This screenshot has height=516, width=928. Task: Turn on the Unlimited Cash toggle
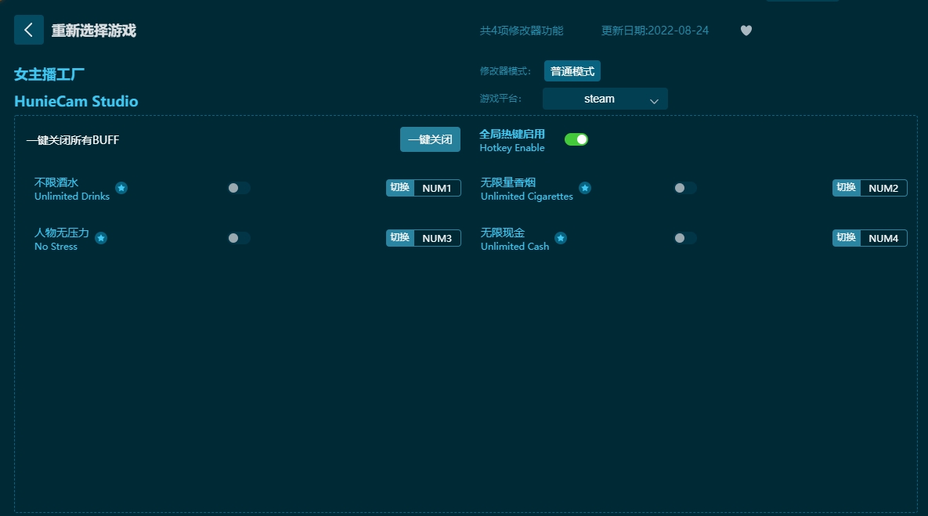click(685, 238)
